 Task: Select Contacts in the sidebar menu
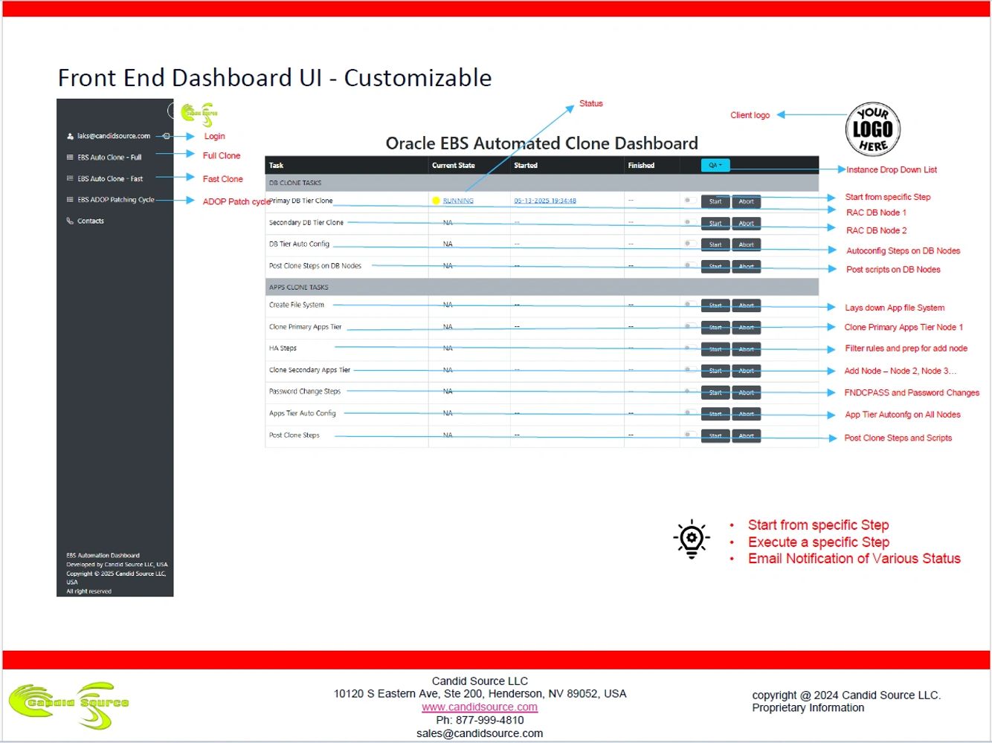(x=91, y=221)
